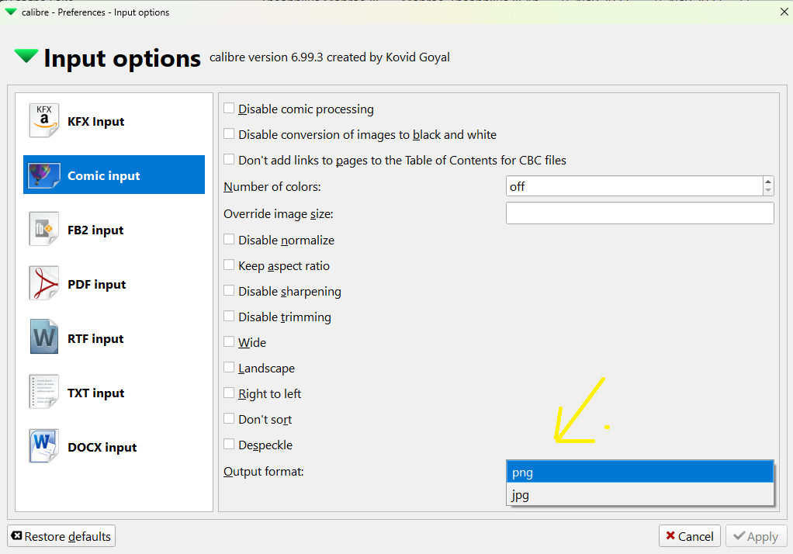The image size is (793, 554).
Task: Click the FB2 input file icon
Action: point(44,229)
